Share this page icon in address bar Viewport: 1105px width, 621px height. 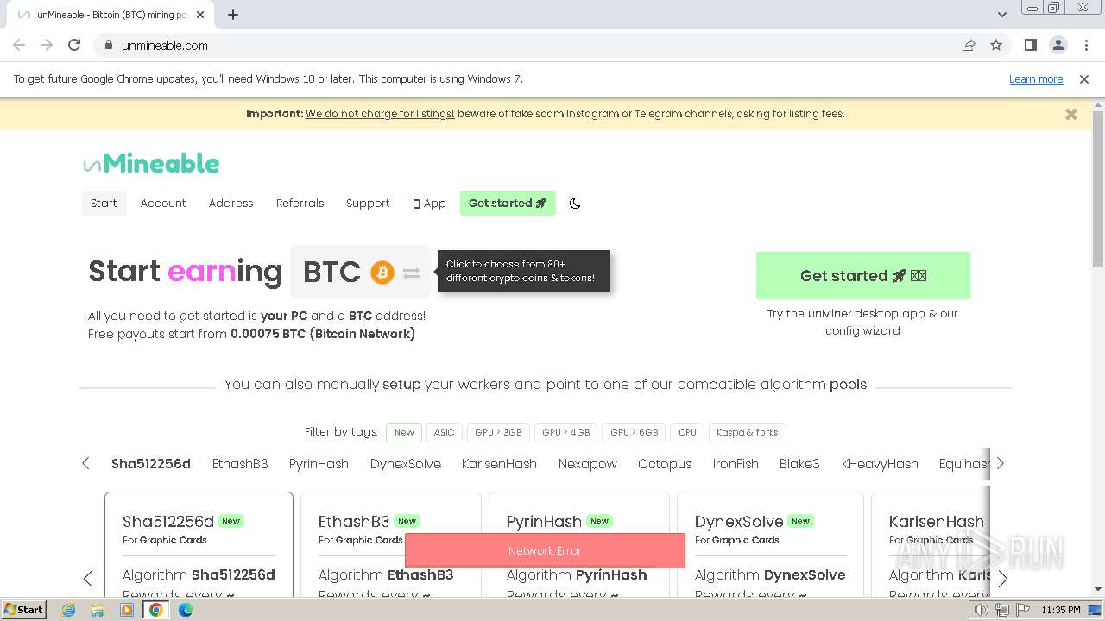(x=969, y=45)
